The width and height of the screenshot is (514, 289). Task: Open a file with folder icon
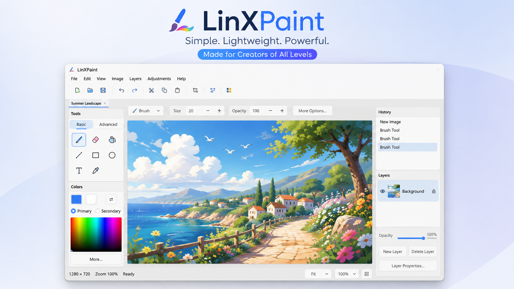pyautogui.click(x=90, y=90)
